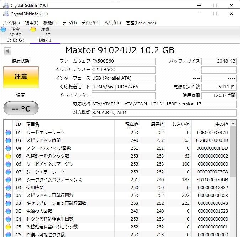Viewport: 240px width, 237px height.
Task: Open the 言語(Language) menu
Action: click(141, 23)
